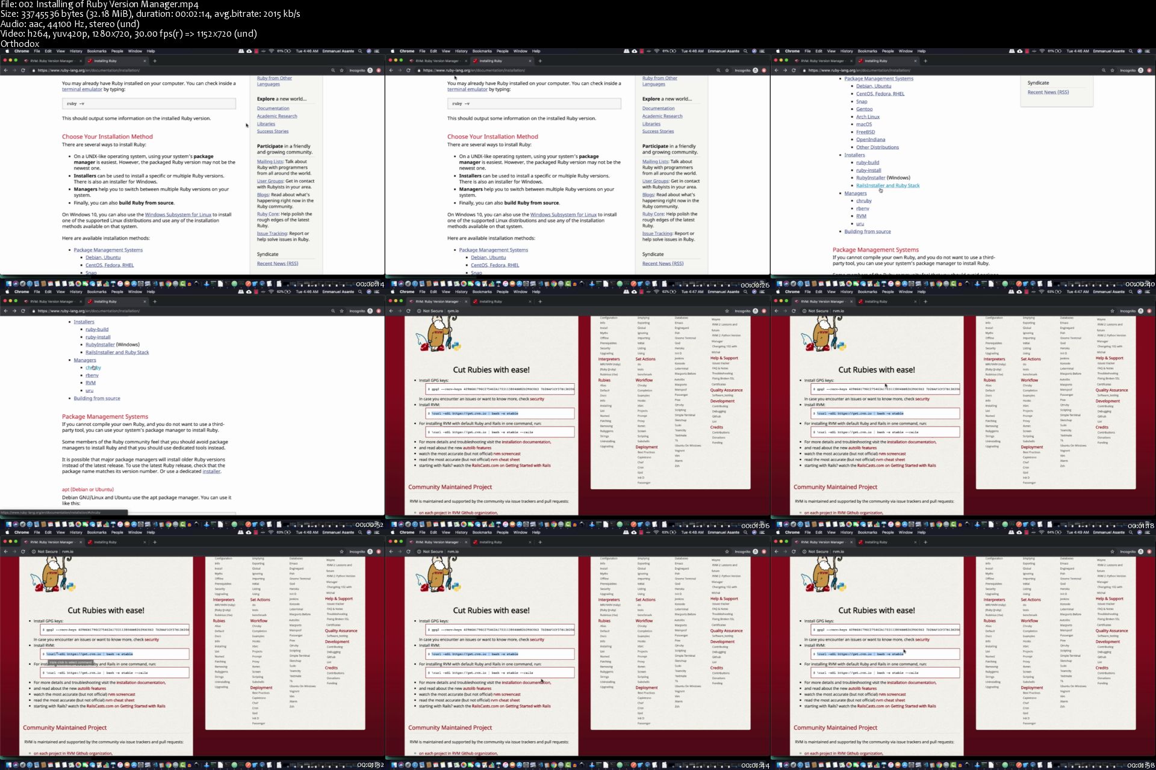The height and width of the screenshot is (770, 1156).
Task: Open installation documentation link in the 00:01:06 frame
Action: (526, 442)
